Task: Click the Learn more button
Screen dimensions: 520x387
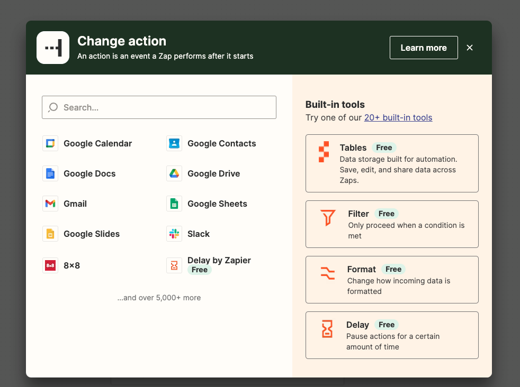Action: [424, 48]
